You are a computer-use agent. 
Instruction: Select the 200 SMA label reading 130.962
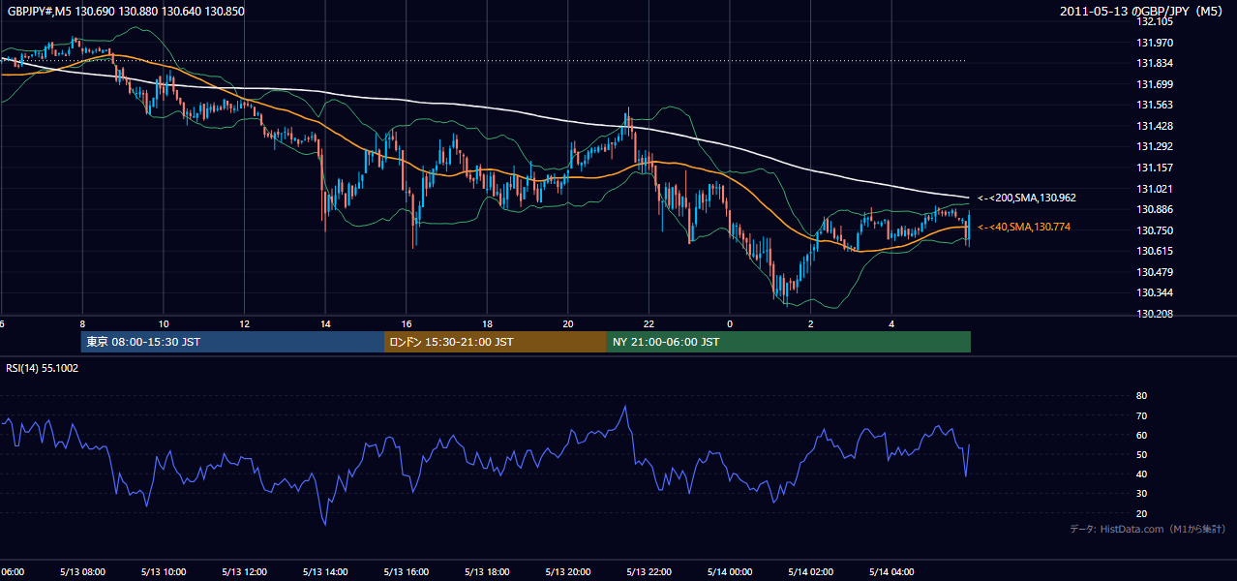(x=1026, y=198)
